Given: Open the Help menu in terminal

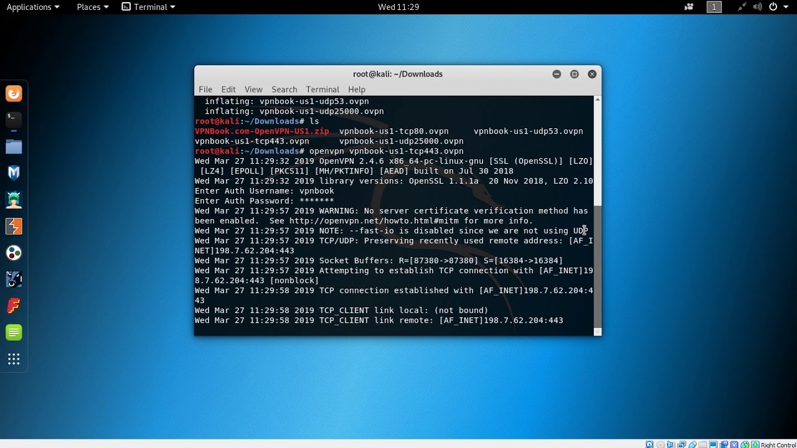Looking at the screenshot, I should click(x=357, y=89).
